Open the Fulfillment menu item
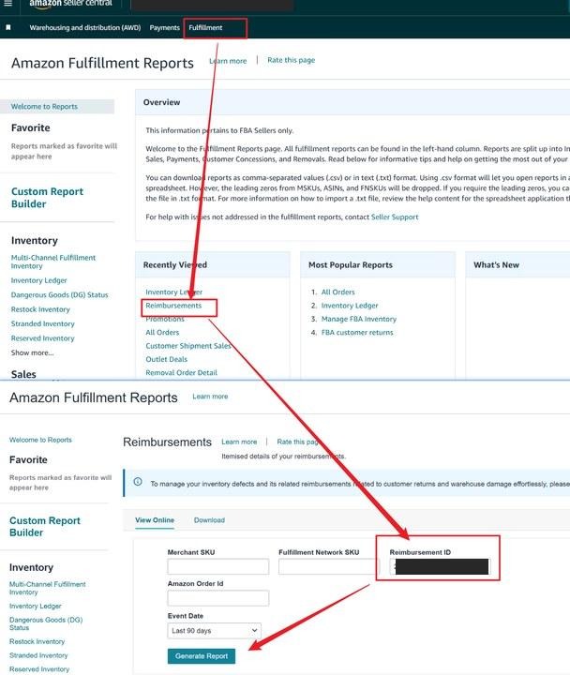570x675 pixels. click(205, 27)
